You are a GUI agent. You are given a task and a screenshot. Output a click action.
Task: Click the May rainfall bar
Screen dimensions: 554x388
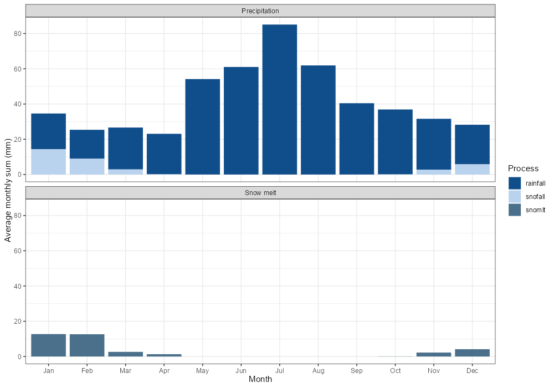[203, 127]
